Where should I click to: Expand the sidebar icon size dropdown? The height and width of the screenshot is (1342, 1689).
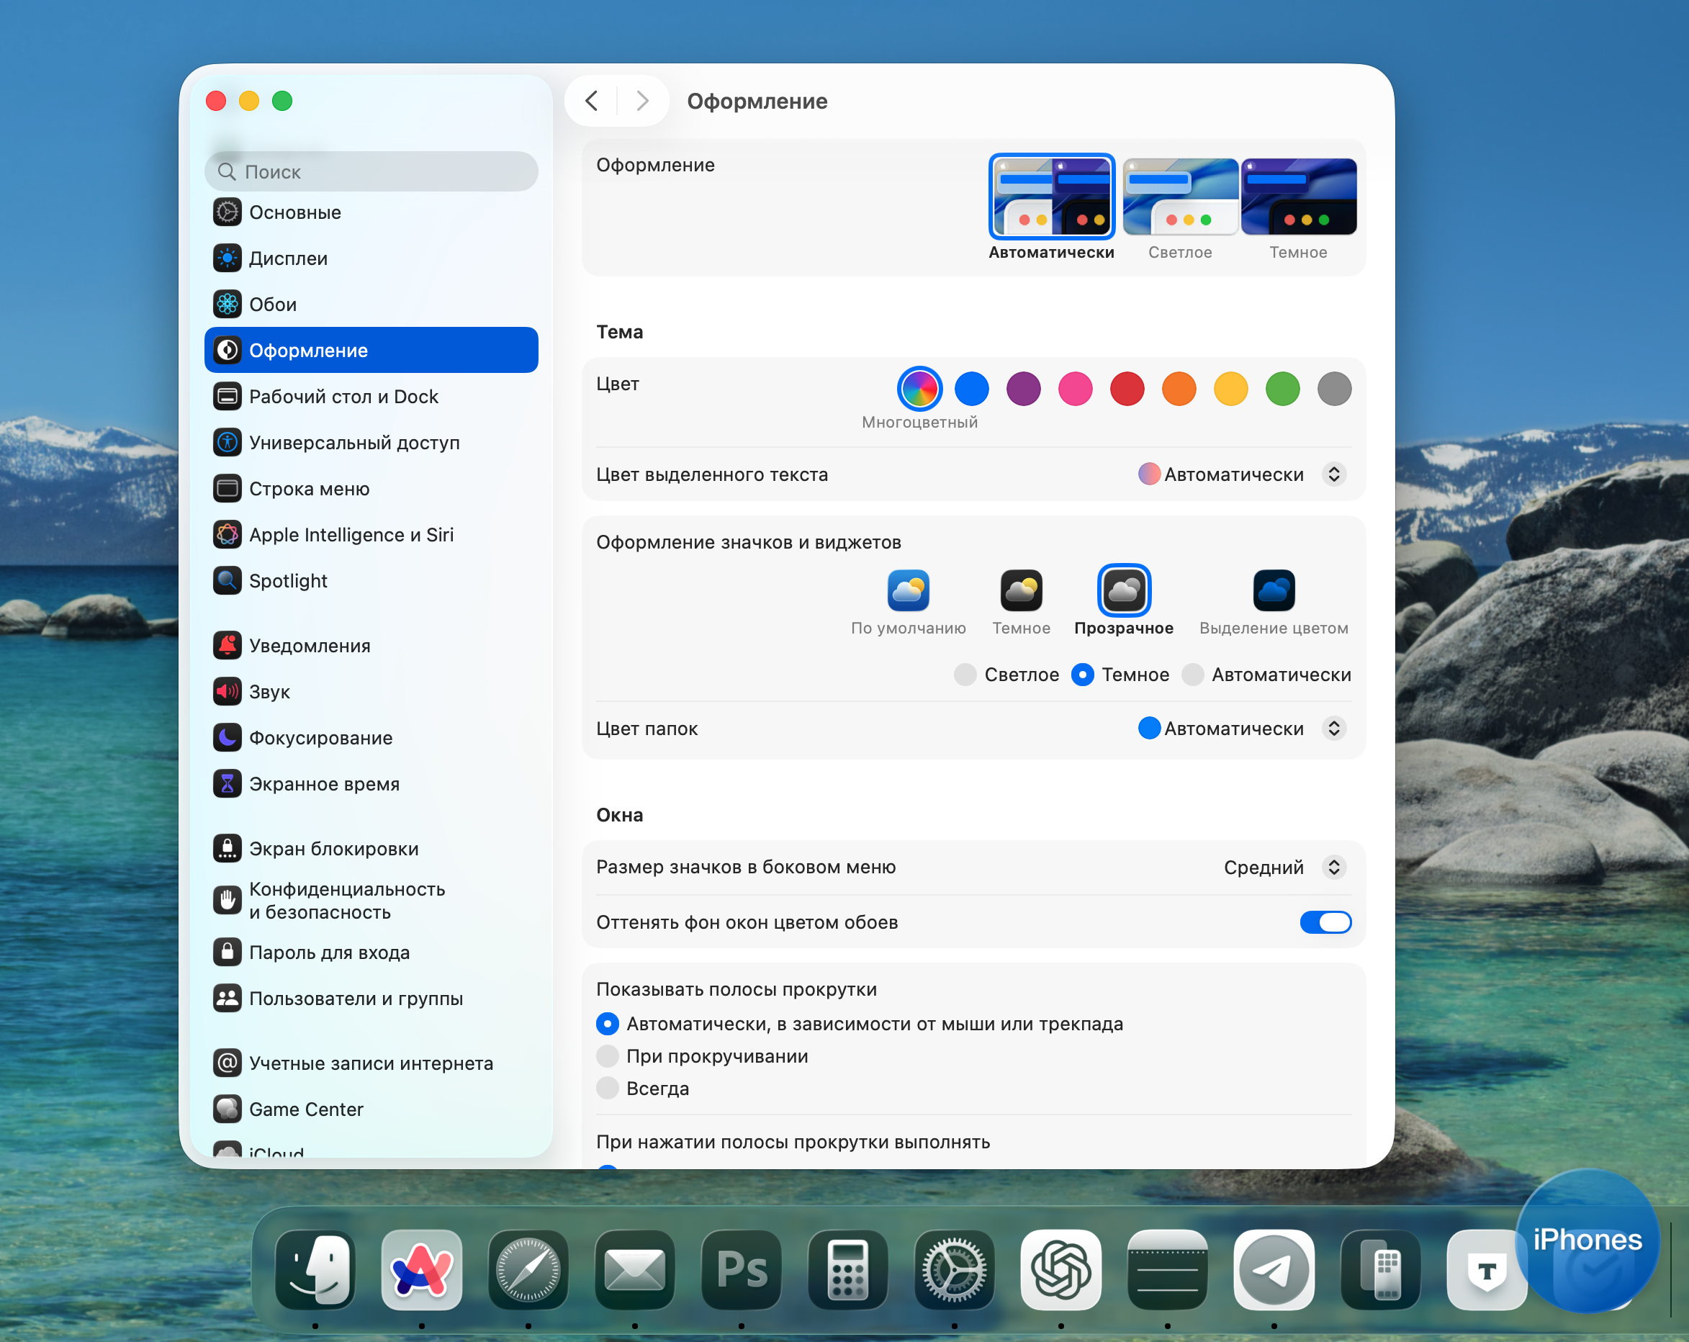pos(1333,868)
